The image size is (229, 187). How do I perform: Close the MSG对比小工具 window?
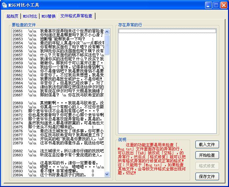[x=223, y=5]
